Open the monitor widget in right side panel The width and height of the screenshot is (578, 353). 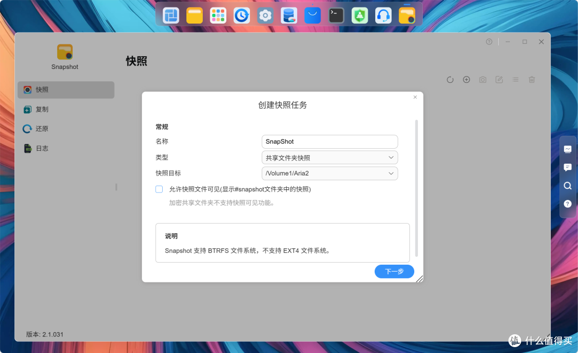tap(568, 149)
